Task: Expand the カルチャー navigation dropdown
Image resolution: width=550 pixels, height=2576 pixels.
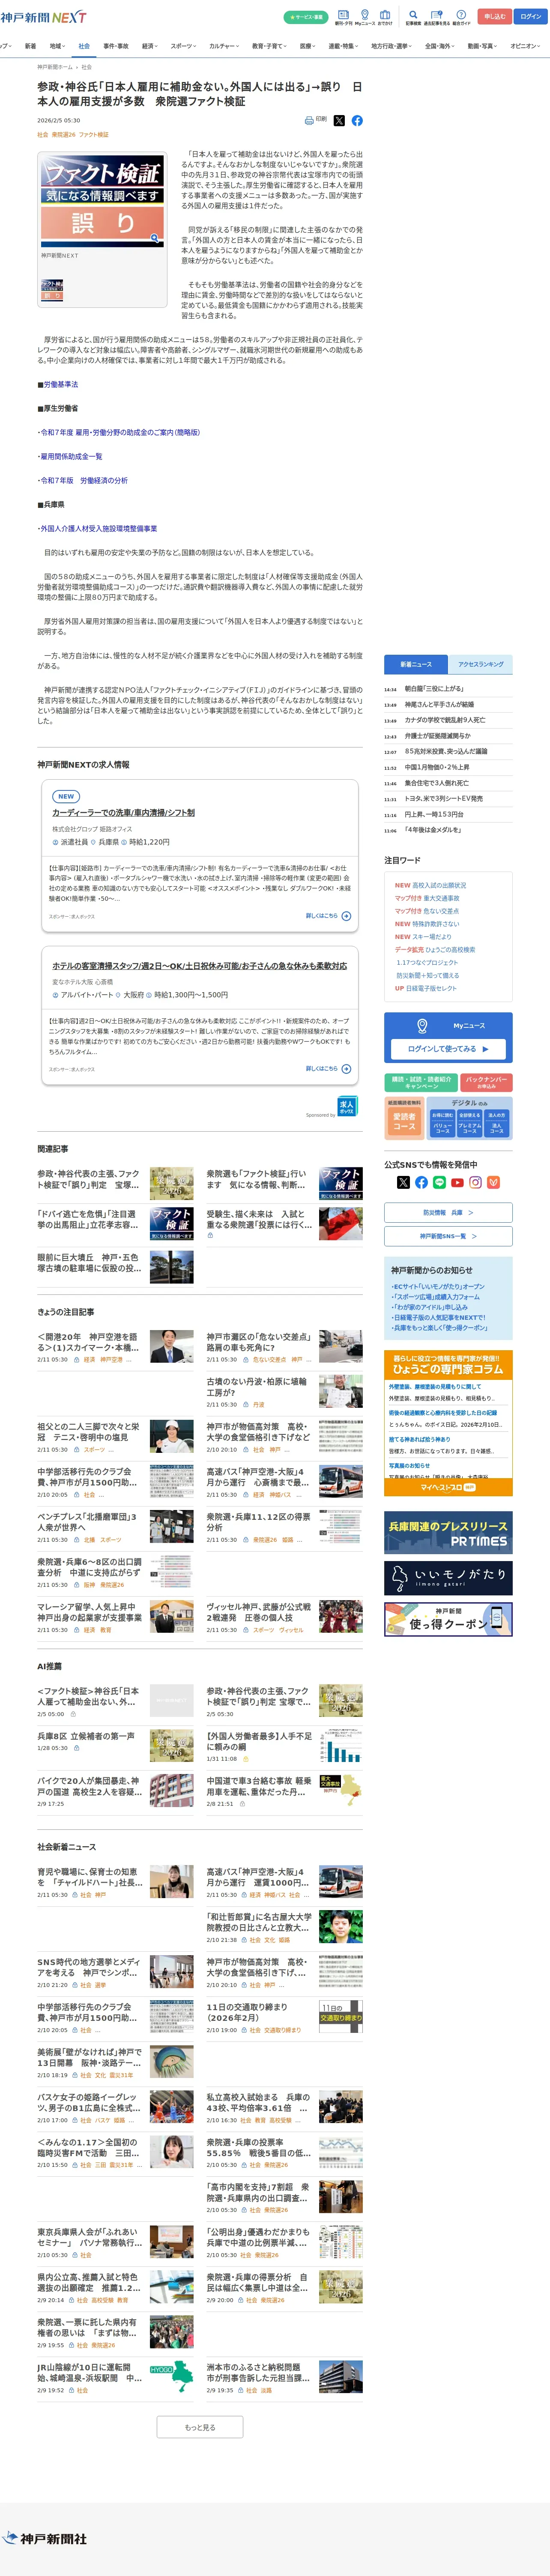Action: click(224, 46)
